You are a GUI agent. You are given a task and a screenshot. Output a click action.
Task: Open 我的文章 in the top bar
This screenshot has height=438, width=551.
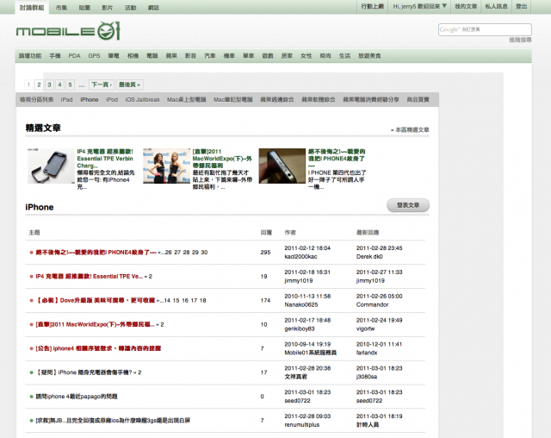point(466,6)
